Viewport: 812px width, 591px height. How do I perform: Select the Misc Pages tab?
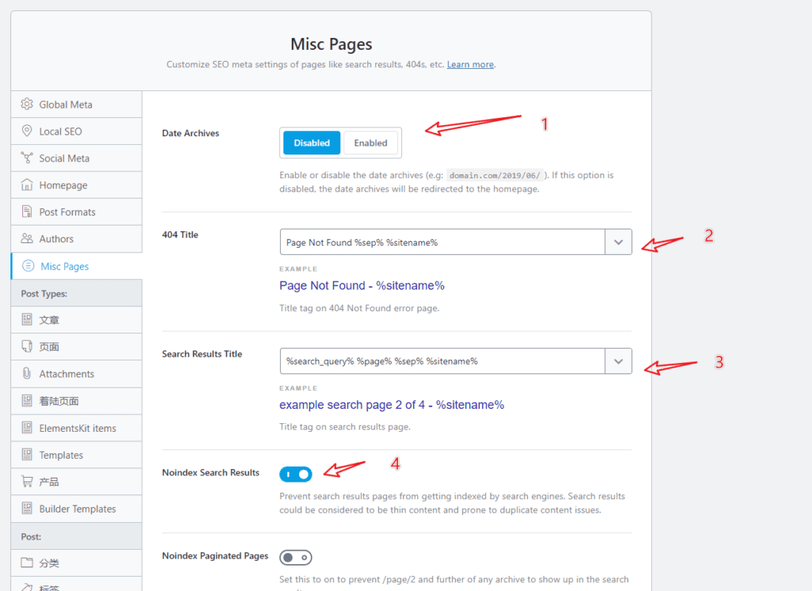click(77, 266)
